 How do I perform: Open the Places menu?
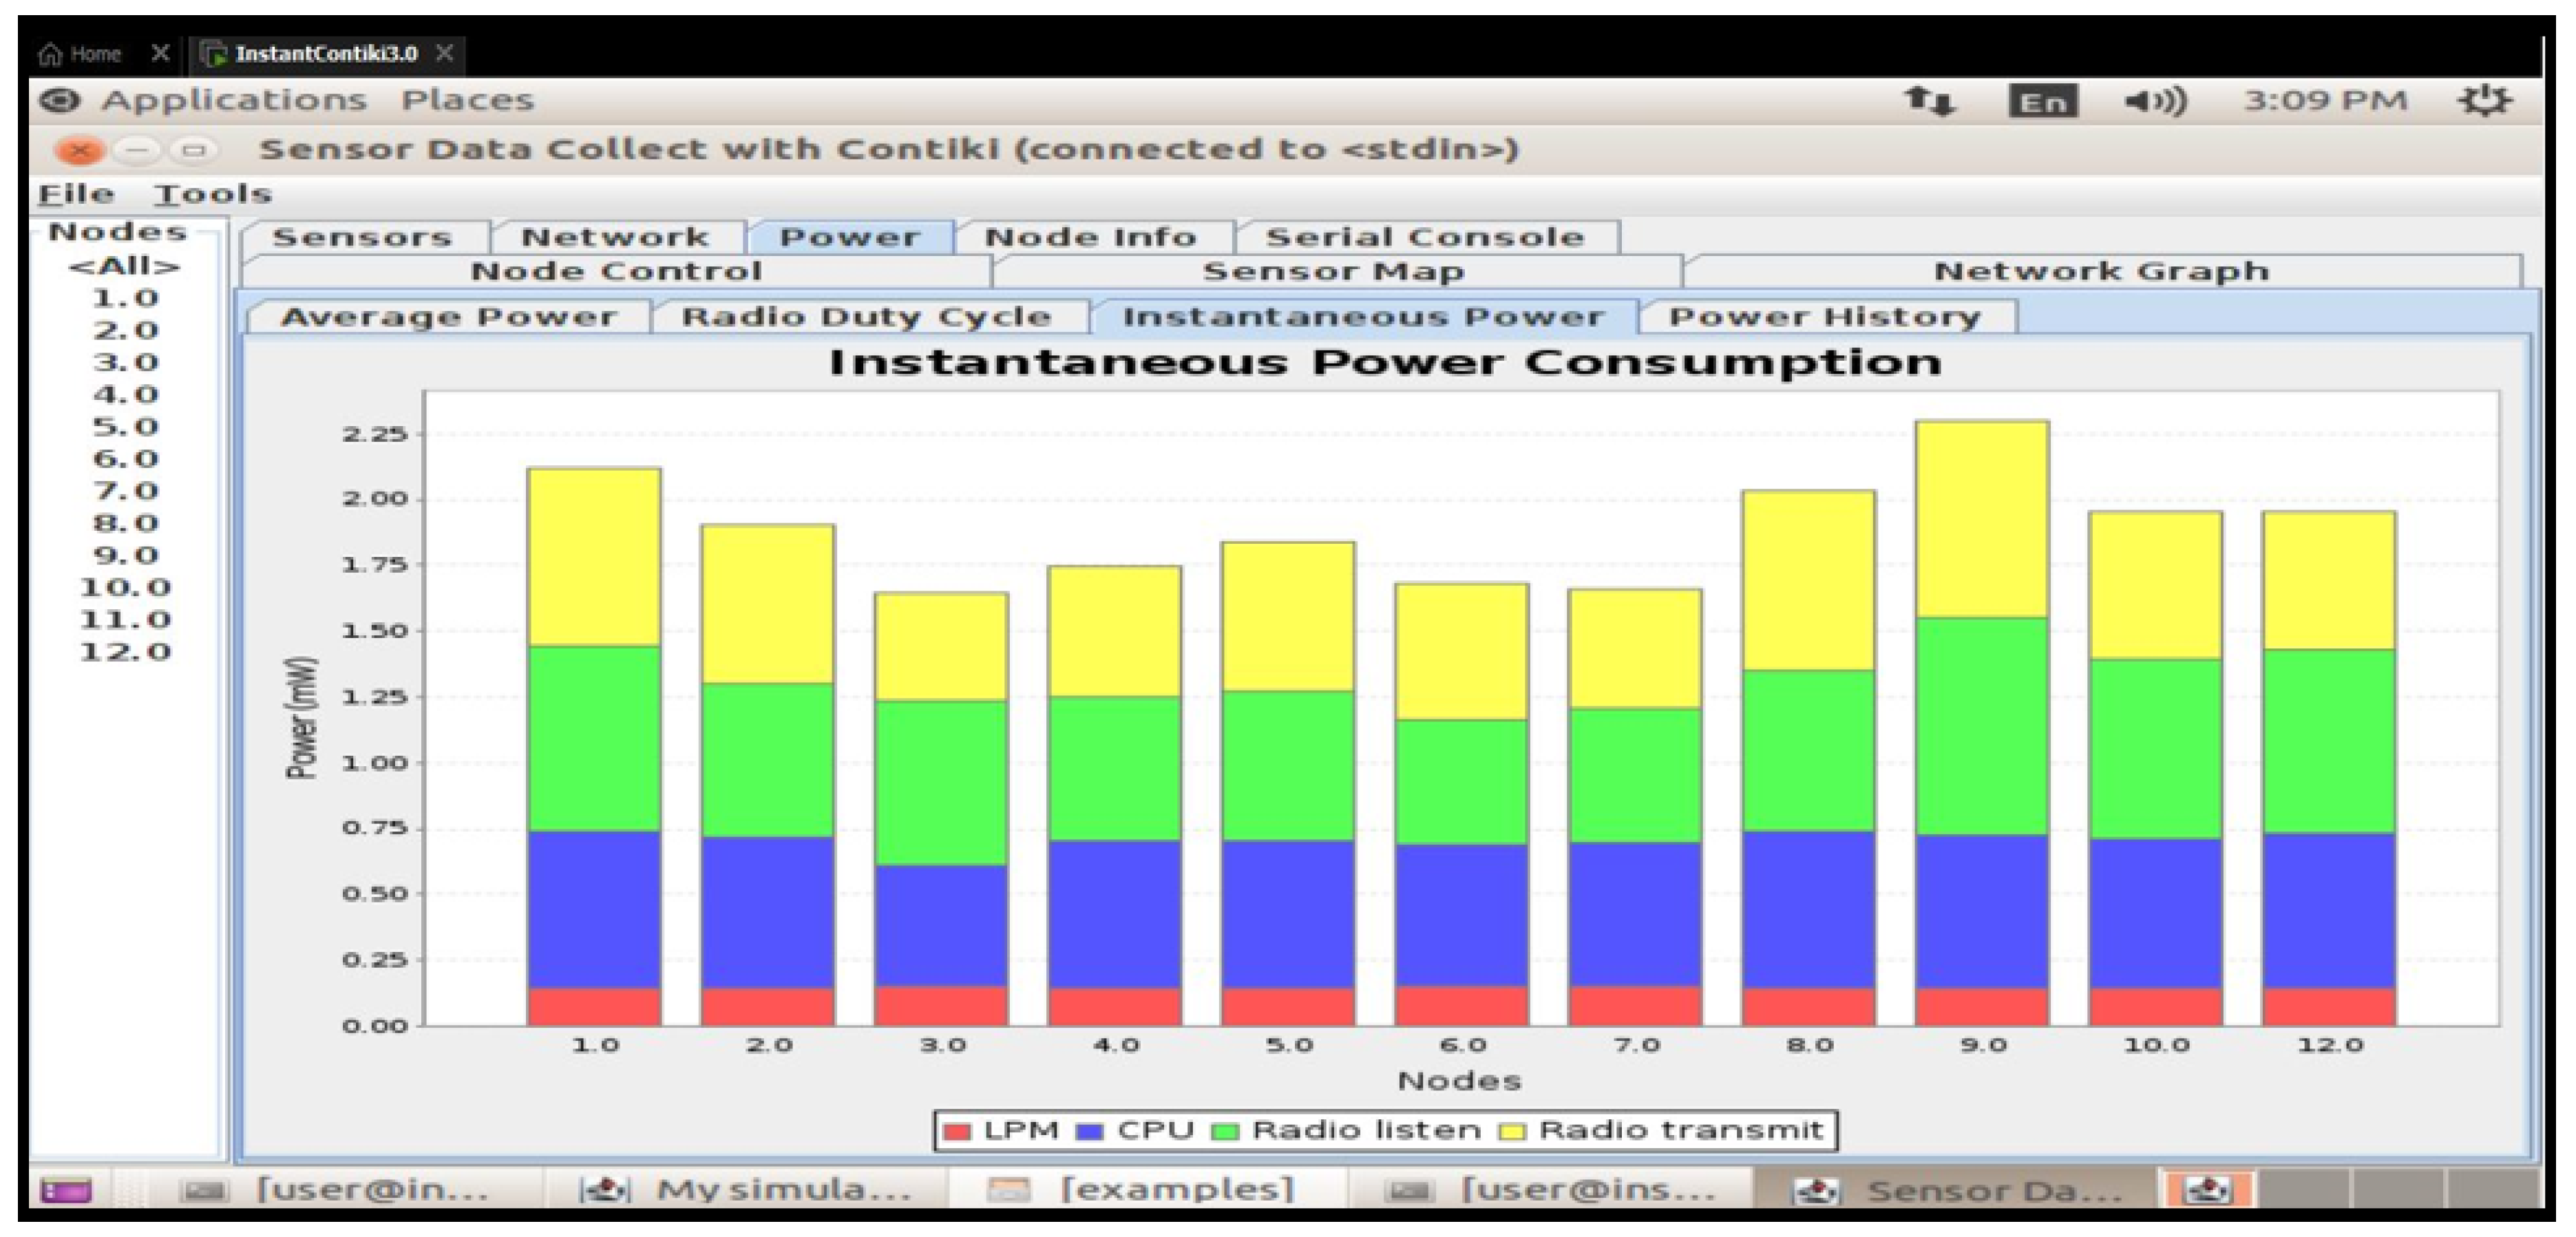click(467, 101)
